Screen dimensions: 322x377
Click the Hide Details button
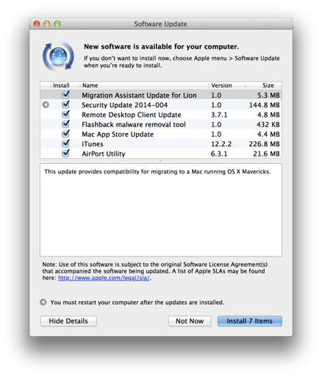point(68,321)
